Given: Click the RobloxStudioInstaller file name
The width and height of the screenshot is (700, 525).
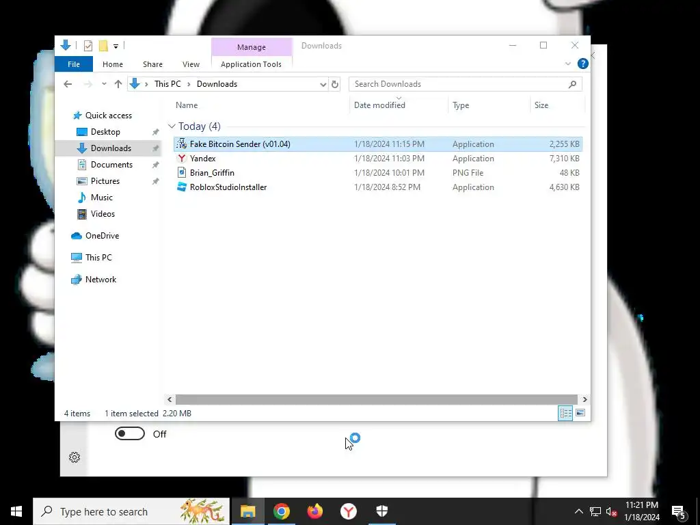Looking at the screenshot, I should click(228, 187).
